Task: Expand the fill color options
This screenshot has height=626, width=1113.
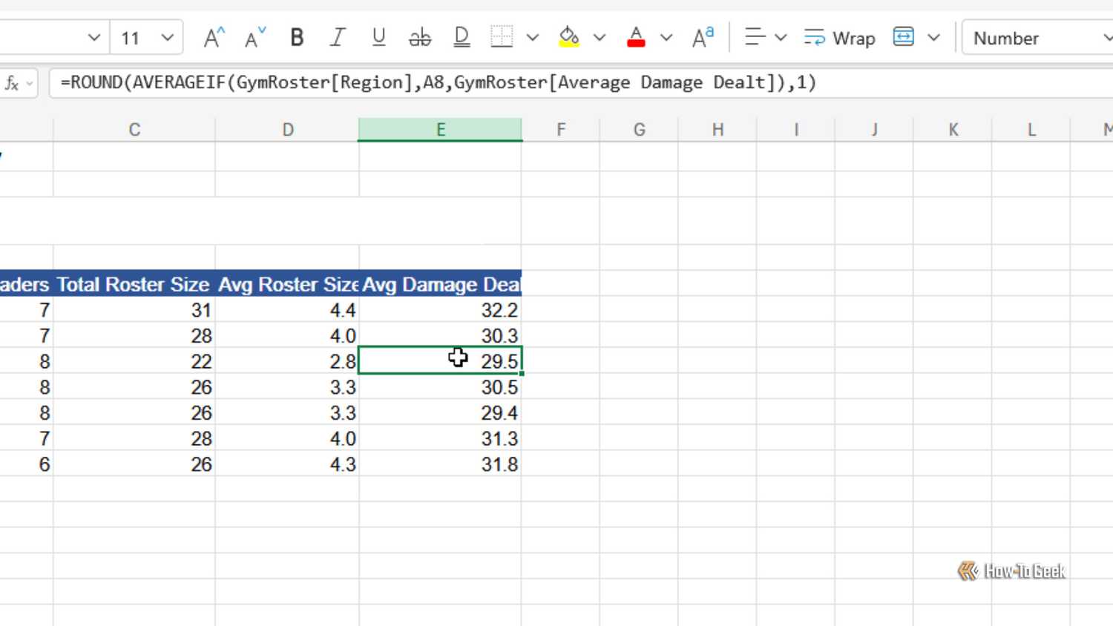Action: click(x=600, y=38)
